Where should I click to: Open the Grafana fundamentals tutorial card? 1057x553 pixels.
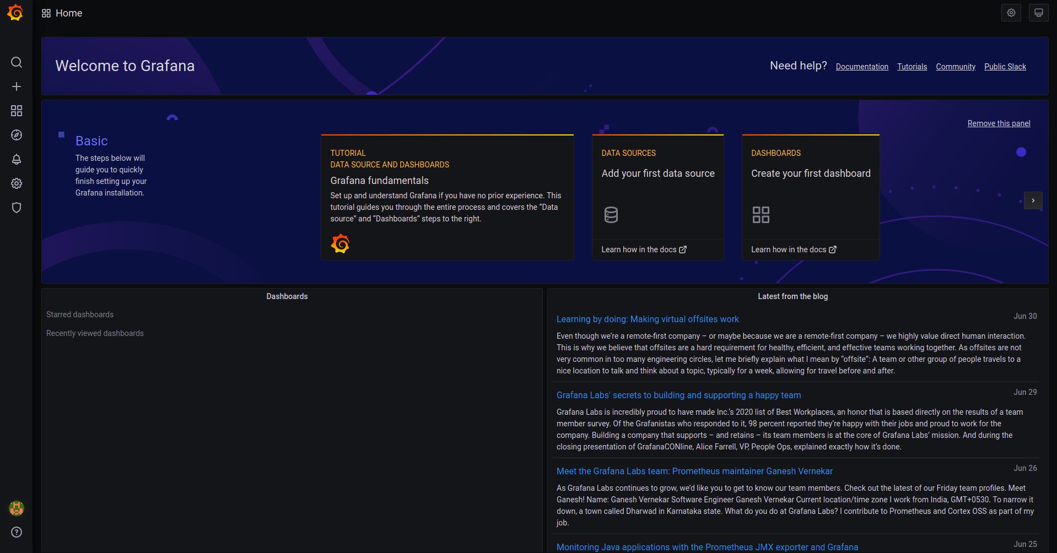click(447, 197)
